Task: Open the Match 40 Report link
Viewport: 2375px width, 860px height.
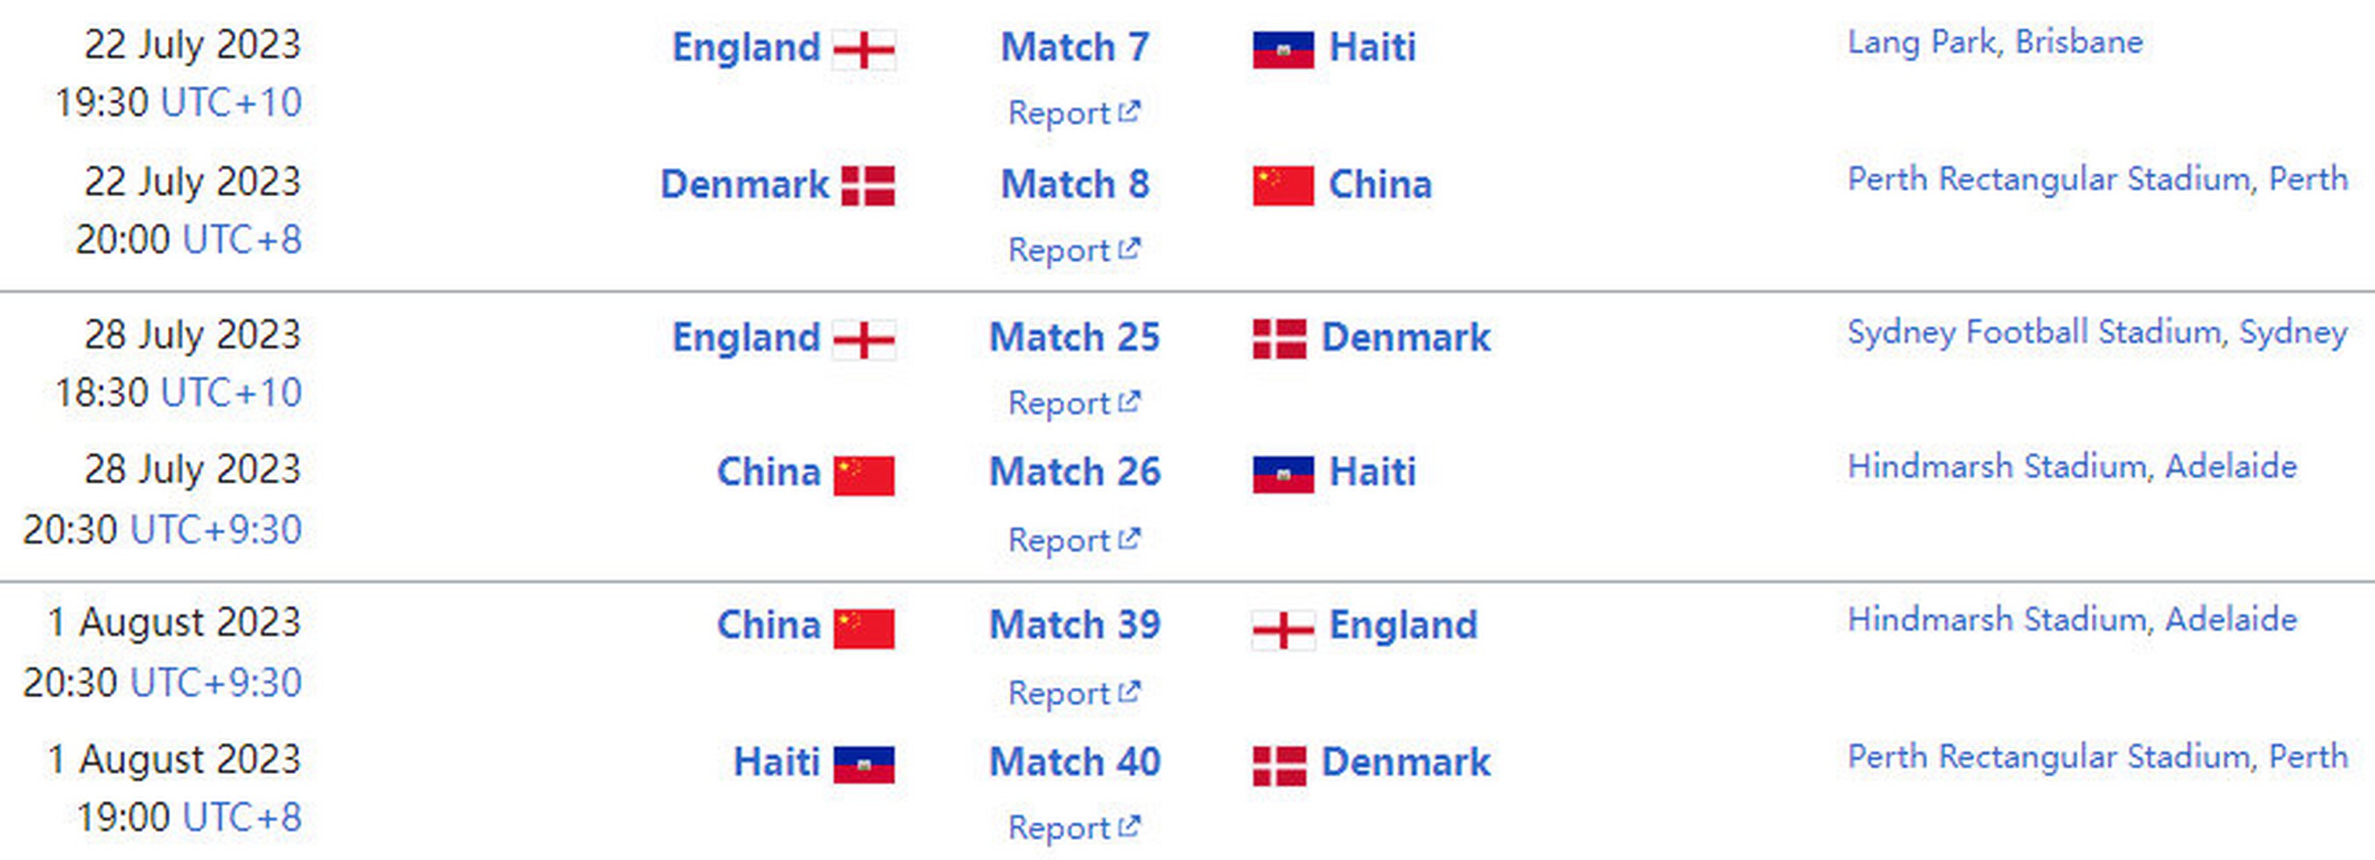Action: point(1073,828)
